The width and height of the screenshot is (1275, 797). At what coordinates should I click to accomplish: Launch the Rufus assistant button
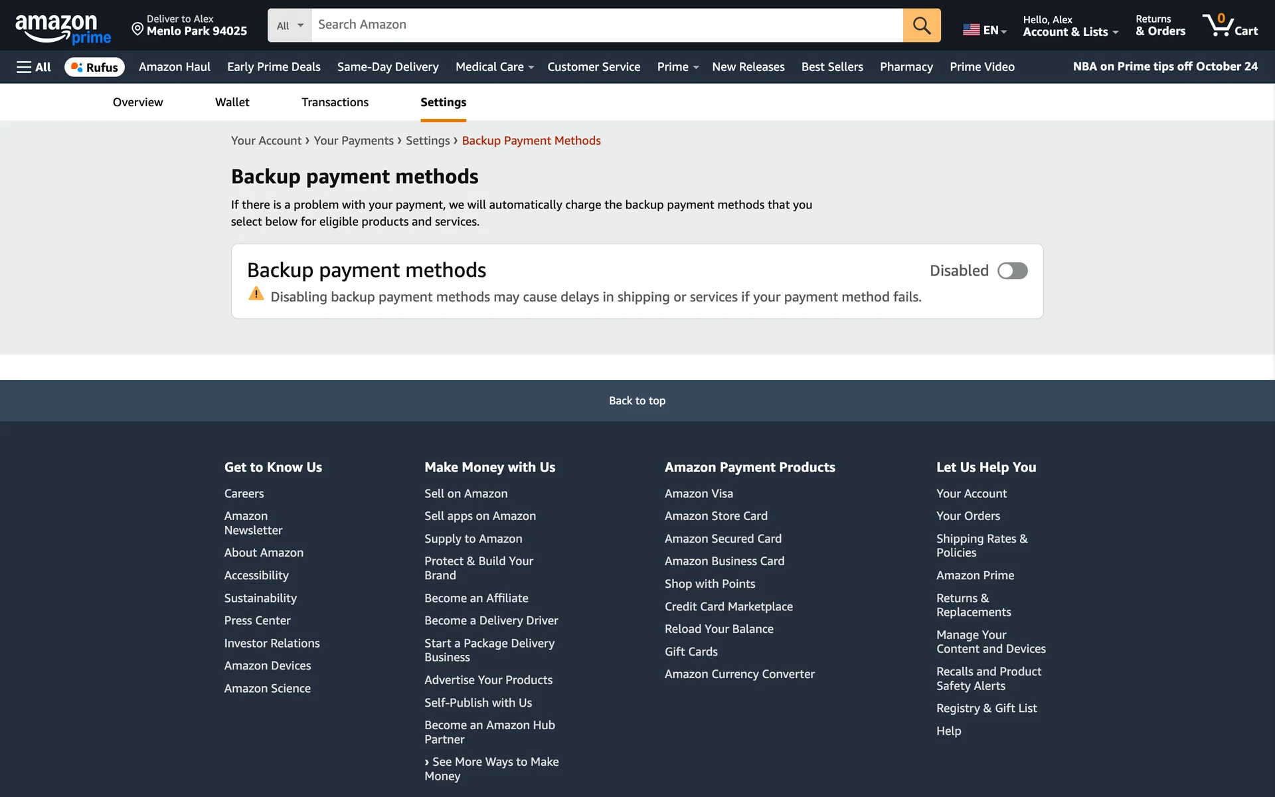click(94, 67)
